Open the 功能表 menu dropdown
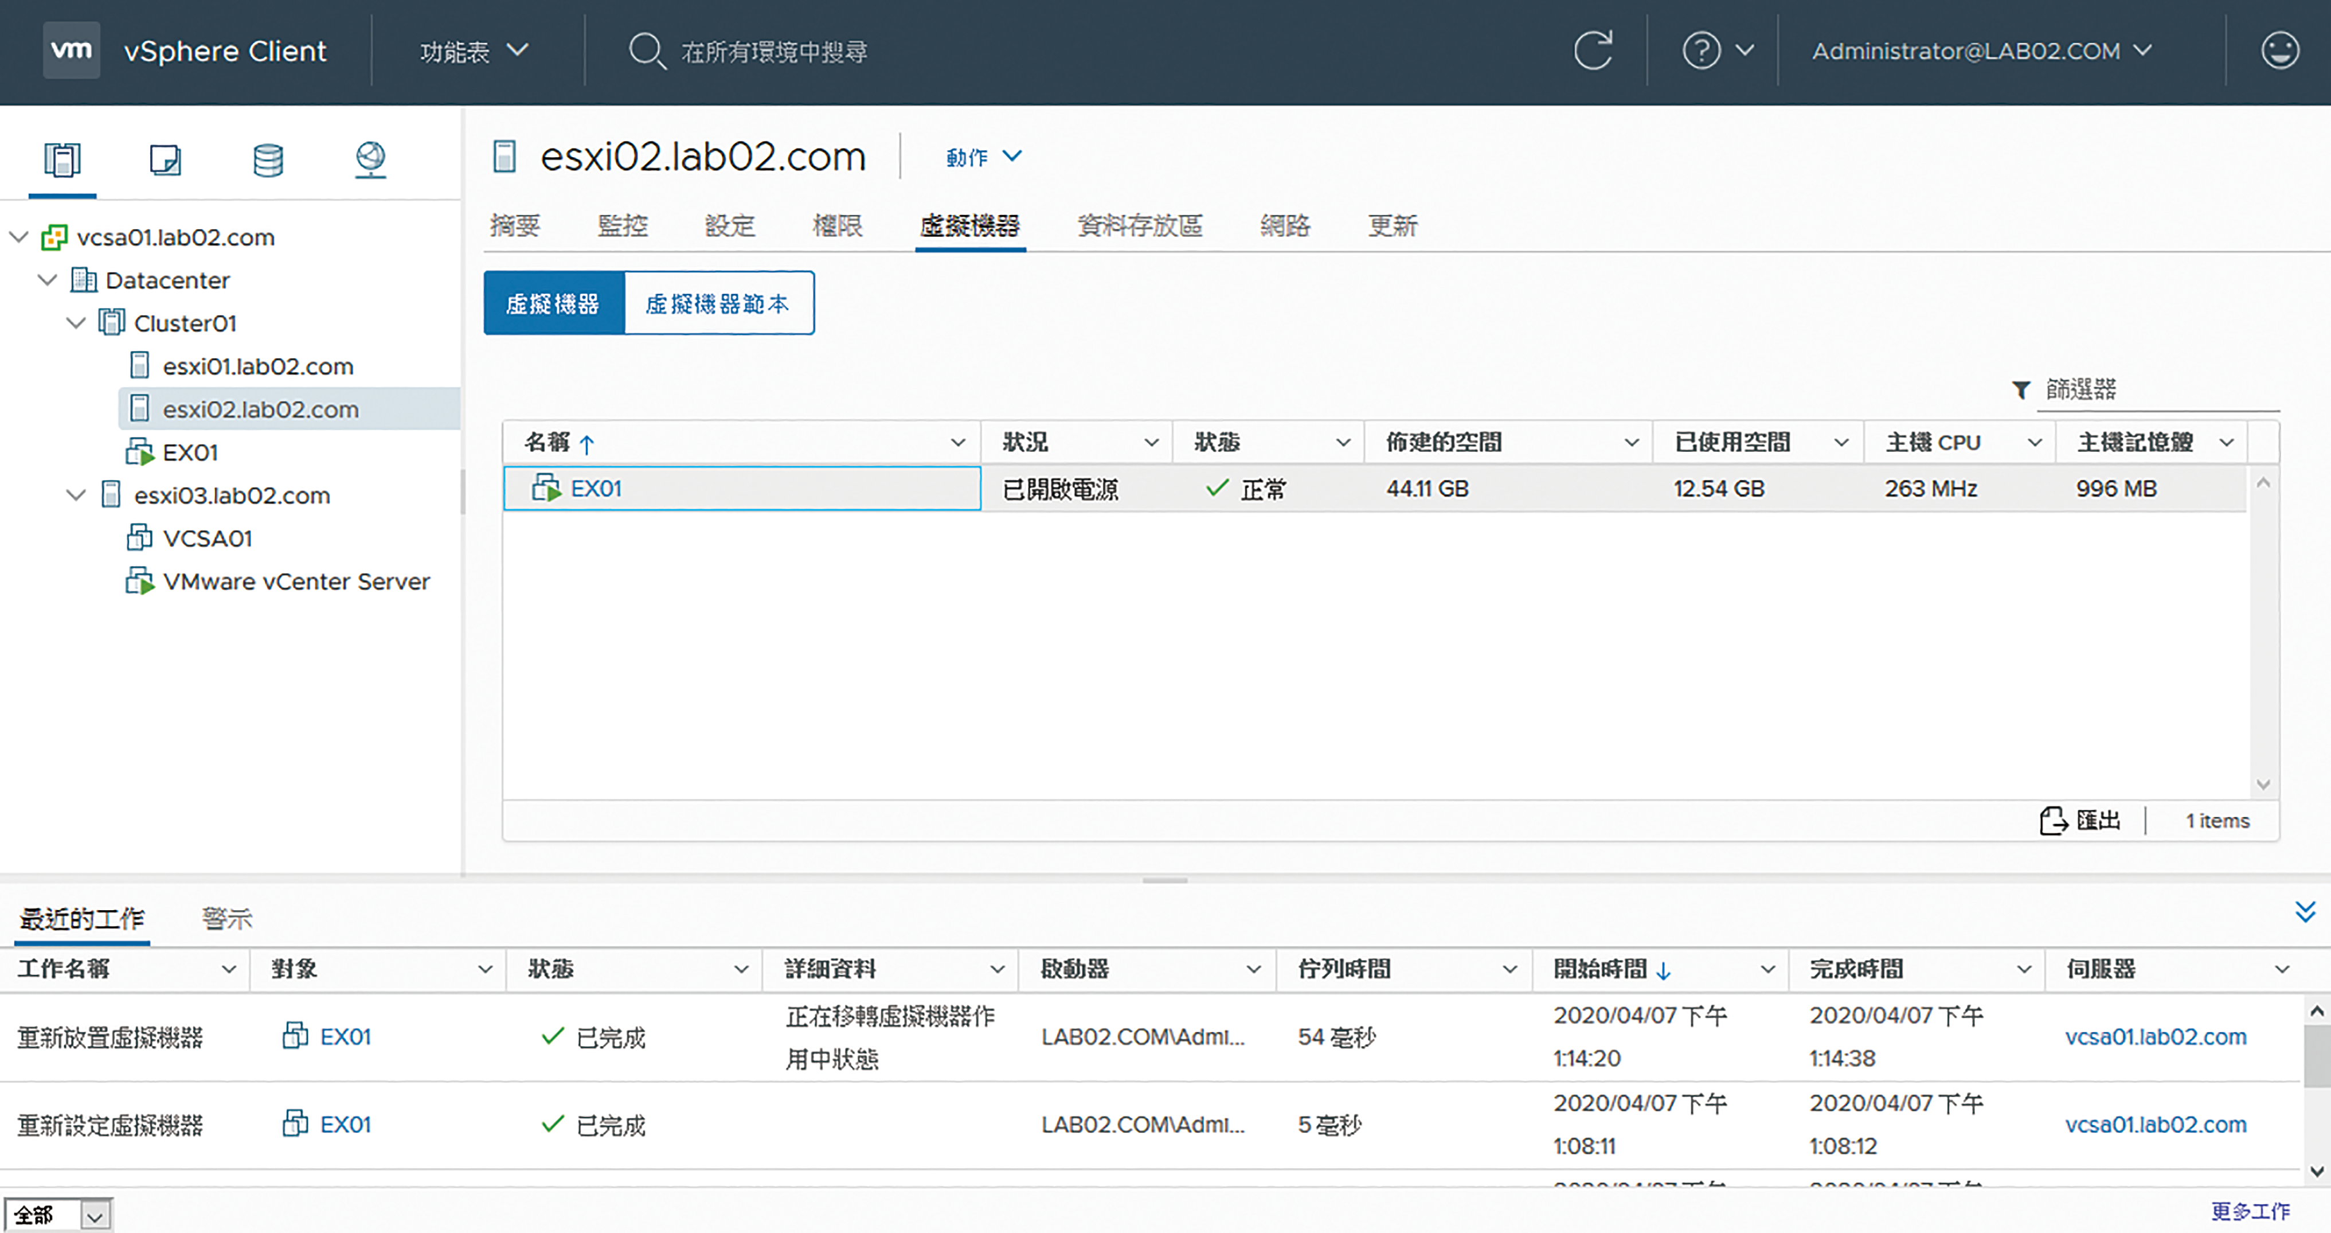2331x1233 pixels. (474, 50)
